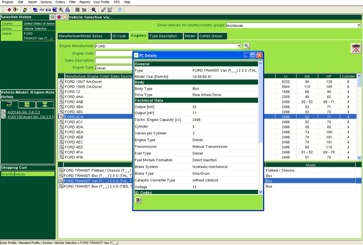Click into the Engine Code input field
This screenshot has width=363, height=245.
click(x=114, y=54)
